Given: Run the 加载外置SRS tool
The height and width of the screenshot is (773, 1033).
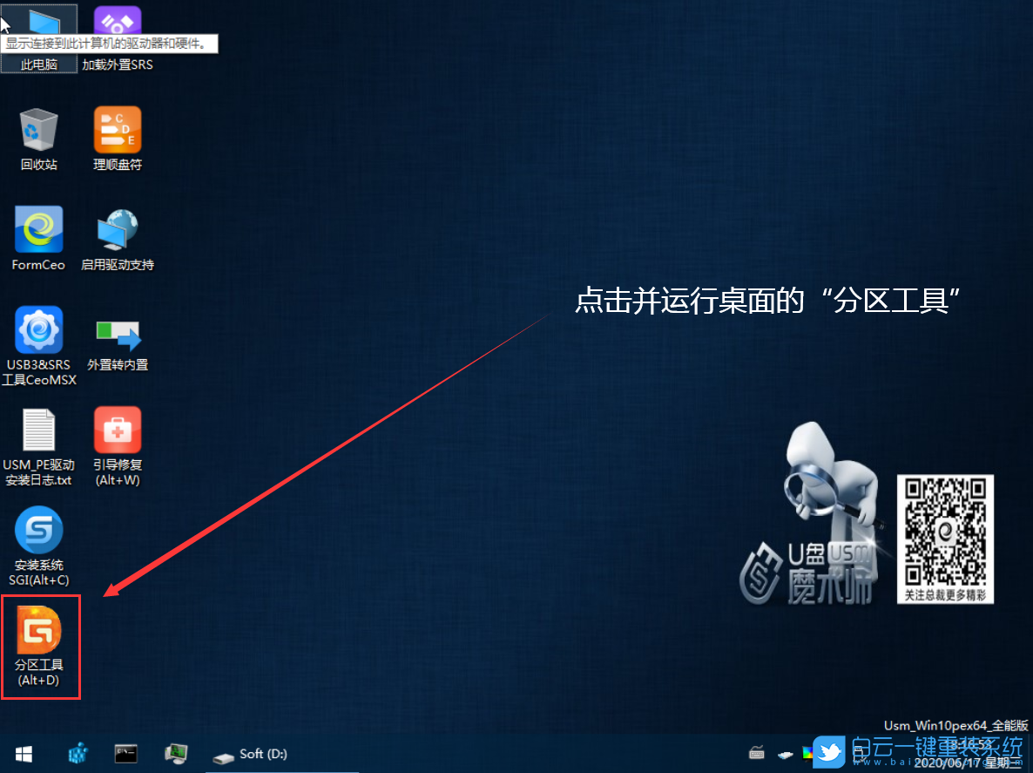Looking at the screenshot, I should click(117, 22).
